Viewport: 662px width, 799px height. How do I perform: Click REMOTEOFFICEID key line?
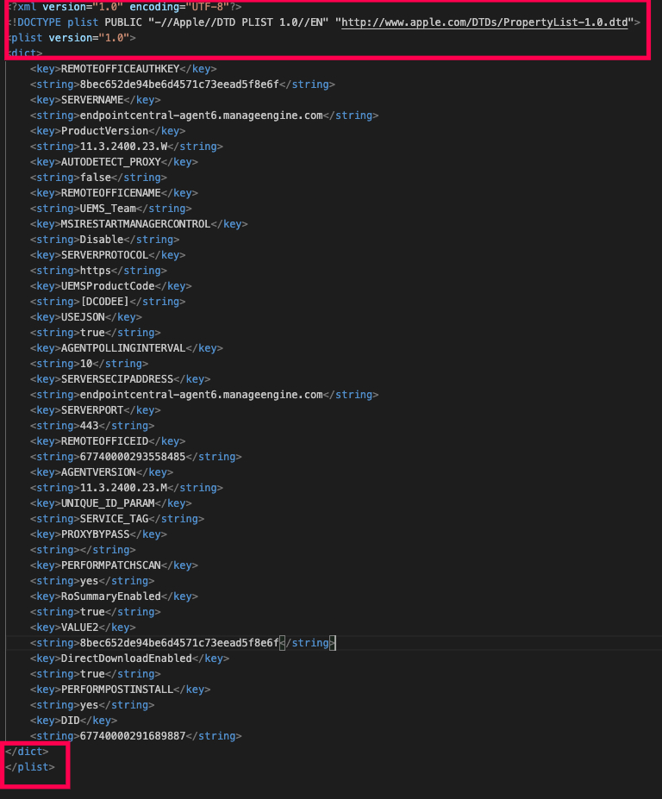click(108, 441)
